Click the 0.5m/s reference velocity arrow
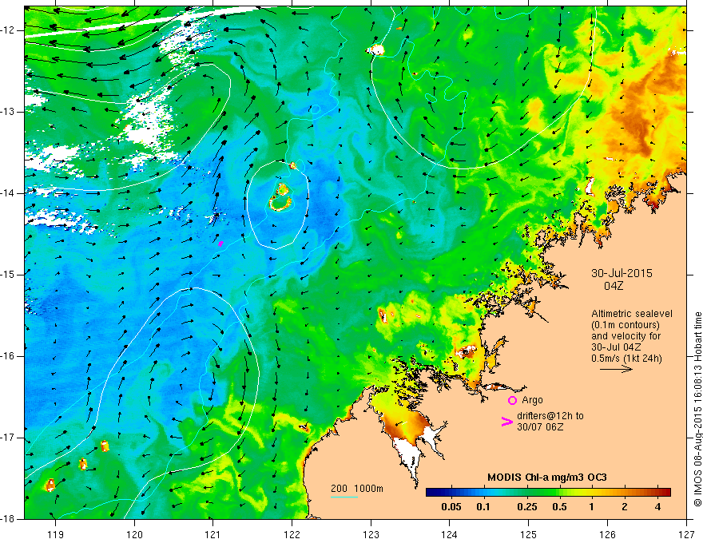The width and height of the screenshot is (703, 543). pyautogui.click(x=616, y=369)
